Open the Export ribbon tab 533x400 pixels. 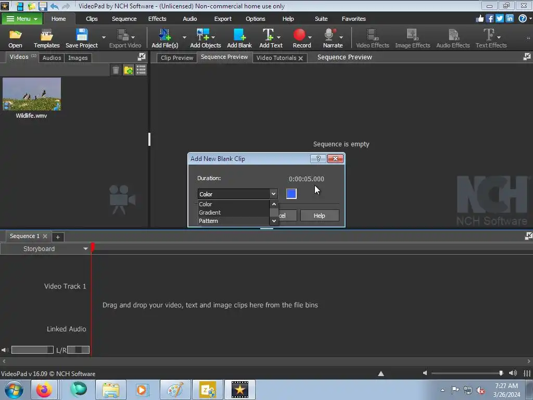(223, 19)
